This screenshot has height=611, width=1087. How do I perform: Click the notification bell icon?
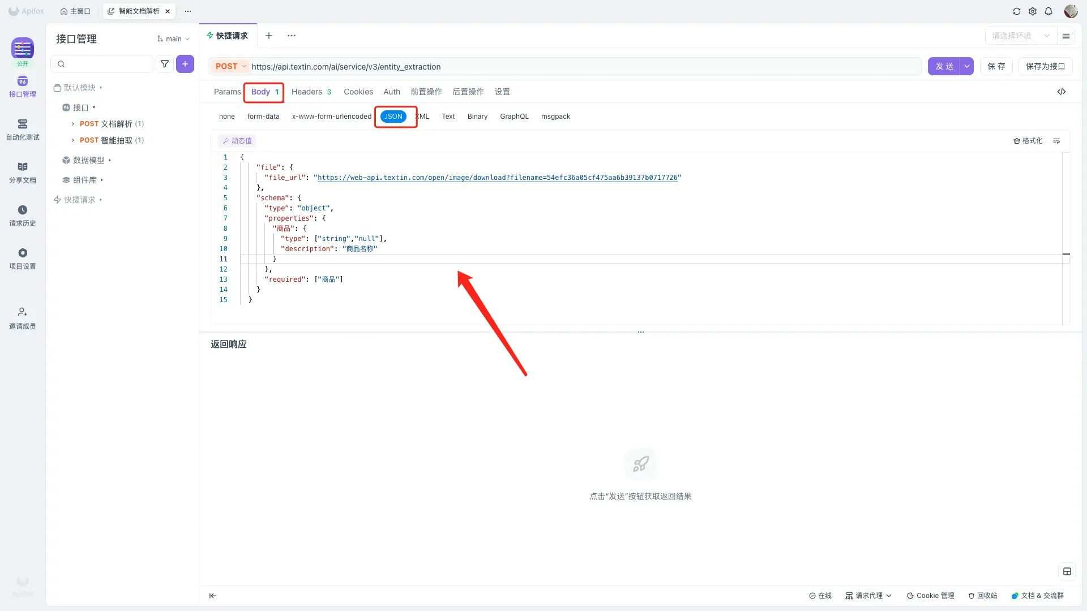tap(1049, 11)
